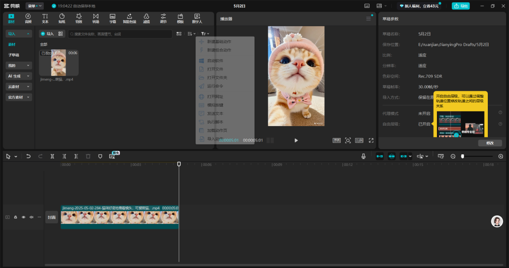Play the preview video
This screenshot has width=509, height=268.
296,140
